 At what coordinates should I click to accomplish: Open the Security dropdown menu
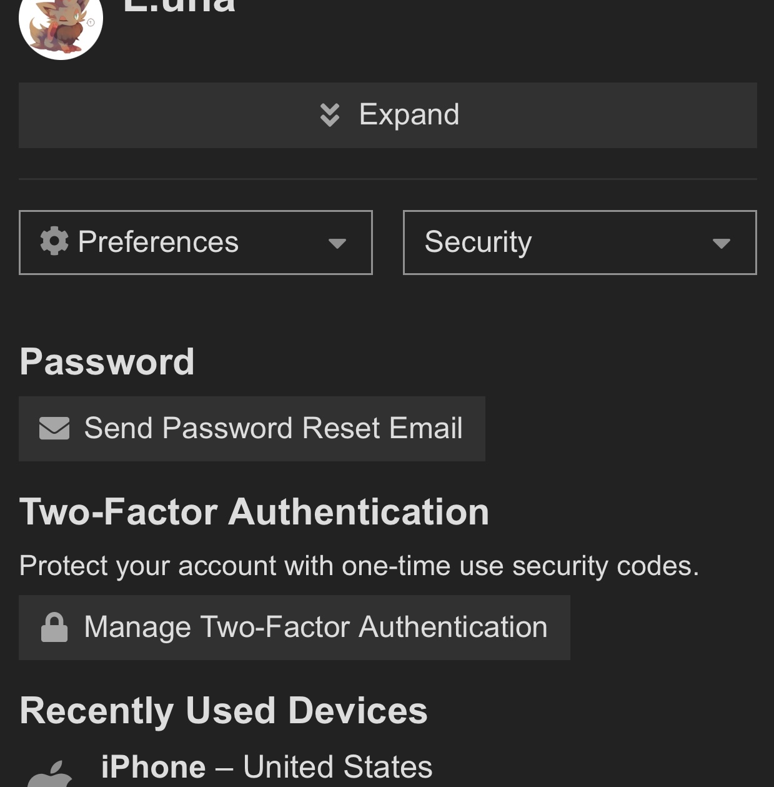pos(580,243)
